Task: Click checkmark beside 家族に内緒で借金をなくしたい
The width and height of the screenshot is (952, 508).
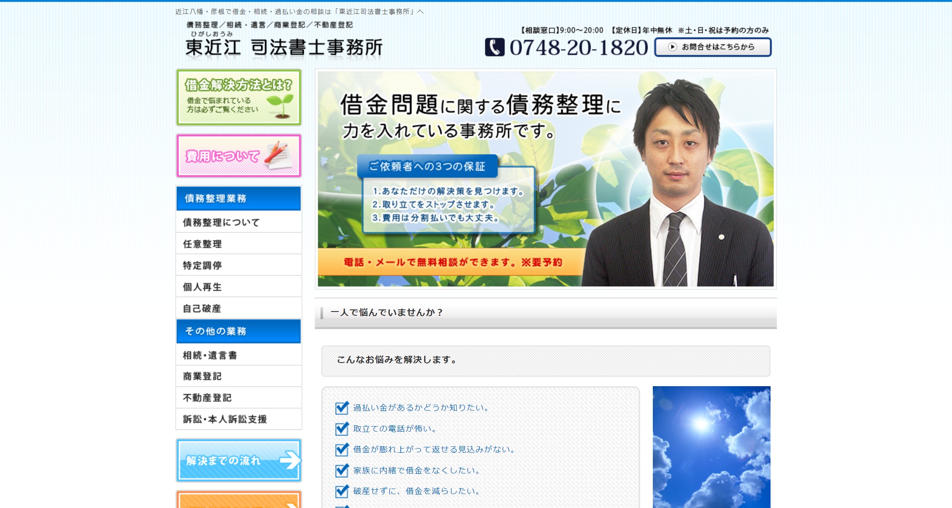Action: [x=342, y=470]
